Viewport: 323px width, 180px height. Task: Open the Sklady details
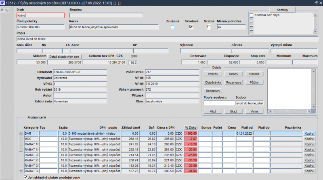234,74
